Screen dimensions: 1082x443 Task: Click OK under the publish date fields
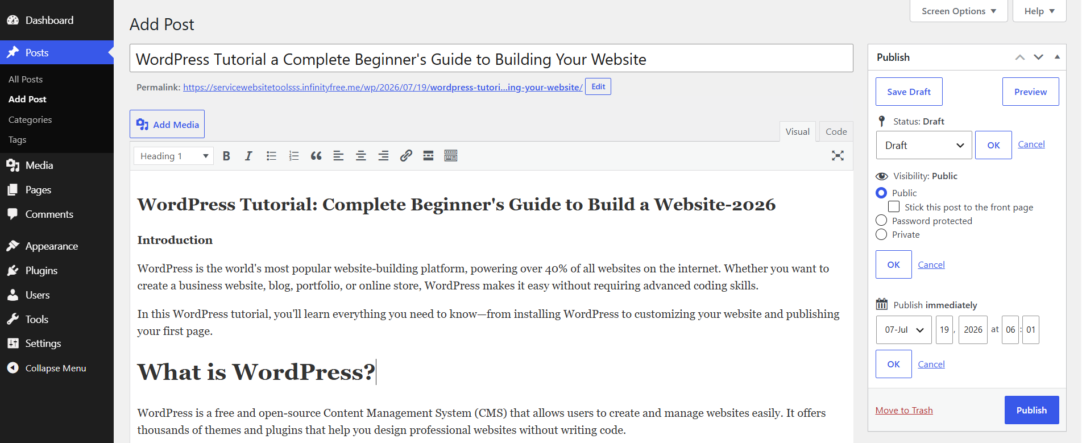pos(893,364)
